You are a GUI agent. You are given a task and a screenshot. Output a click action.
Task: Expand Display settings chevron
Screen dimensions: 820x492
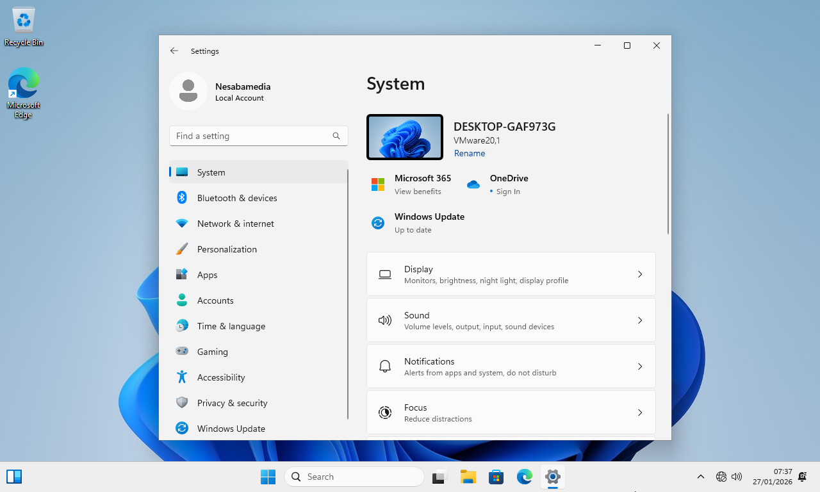639,274
